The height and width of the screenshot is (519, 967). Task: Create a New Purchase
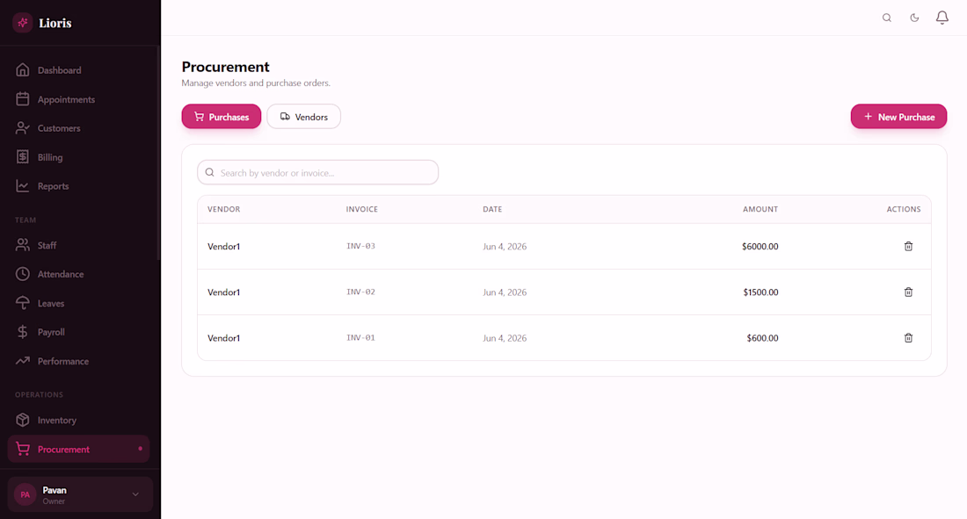898,117
